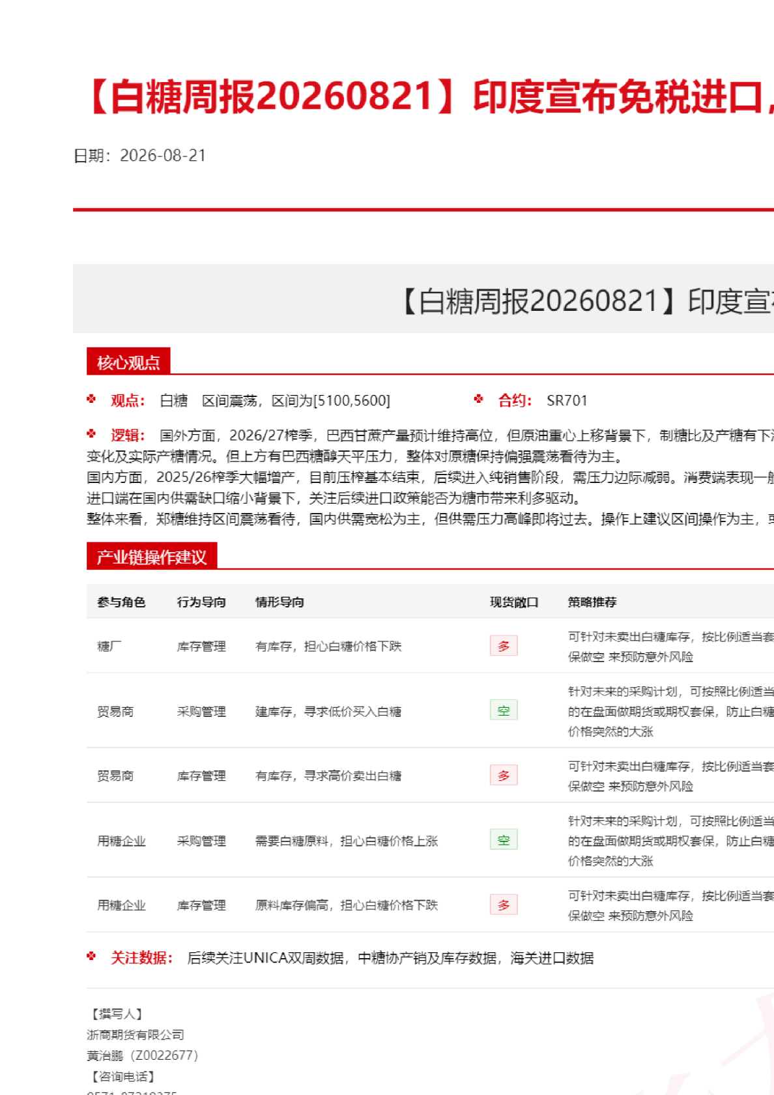
Task: Select the 产业链操作建议 section header tag
Action: (152, 557)
